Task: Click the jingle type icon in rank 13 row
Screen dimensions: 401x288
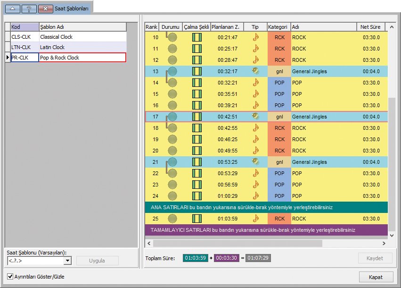Action: [255, 71]
